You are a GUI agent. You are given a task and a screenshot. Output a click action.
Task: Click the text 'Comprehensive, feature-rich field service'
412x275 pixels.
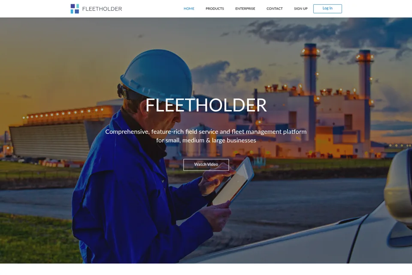pyautogui.click(x=162, y=131)
